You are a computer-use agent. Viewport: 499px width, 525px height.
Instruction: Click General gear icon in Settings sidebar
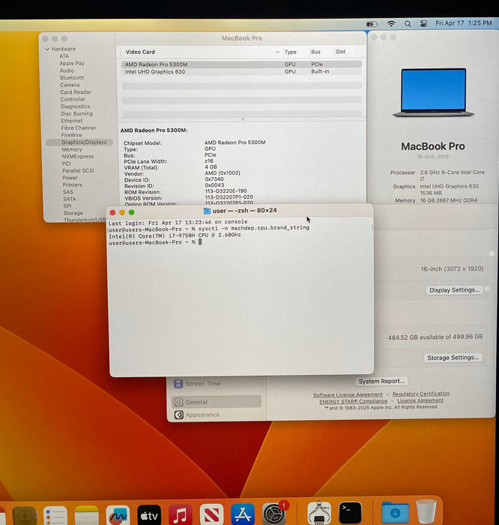pos(178,402)
